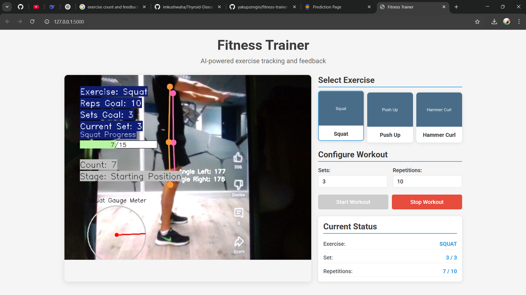Close the Prediction Page tab

point(369,7)
